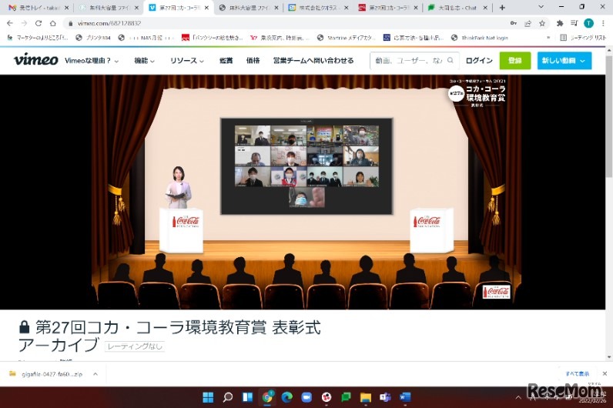Open the tab search chevron in Chrome

541,7
